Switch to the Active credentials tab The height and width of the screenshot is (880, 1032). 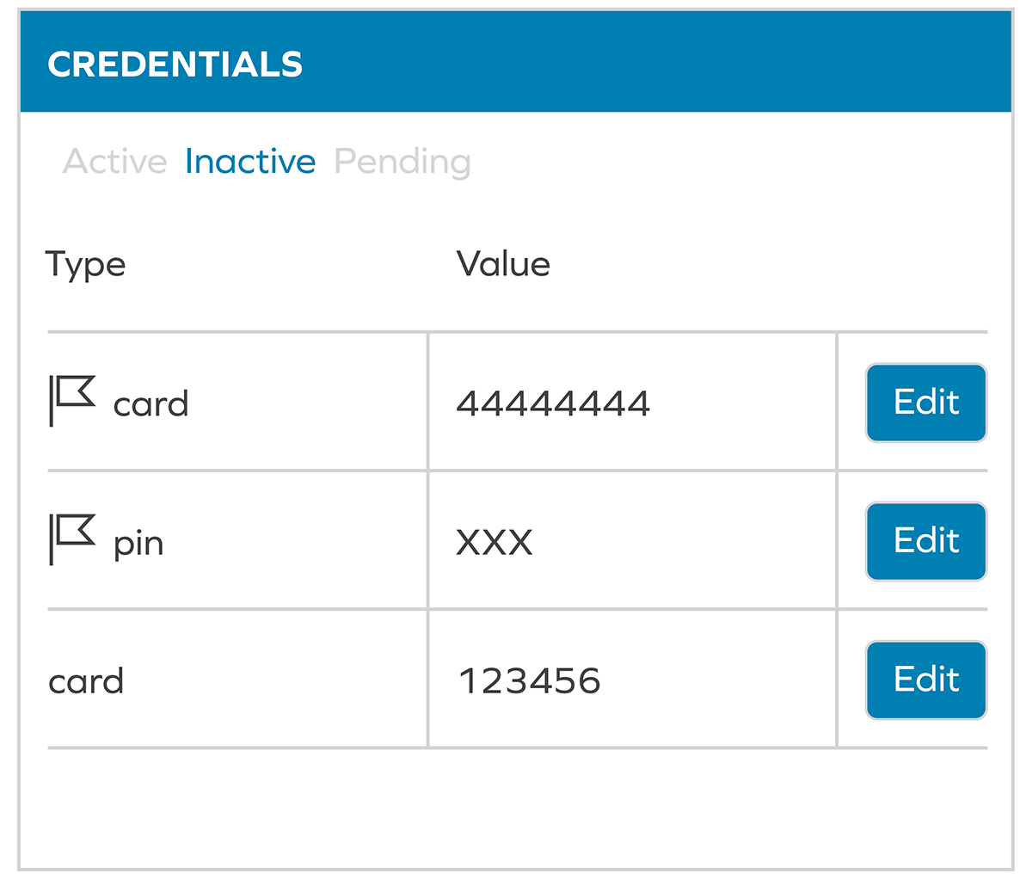point(114,162)
